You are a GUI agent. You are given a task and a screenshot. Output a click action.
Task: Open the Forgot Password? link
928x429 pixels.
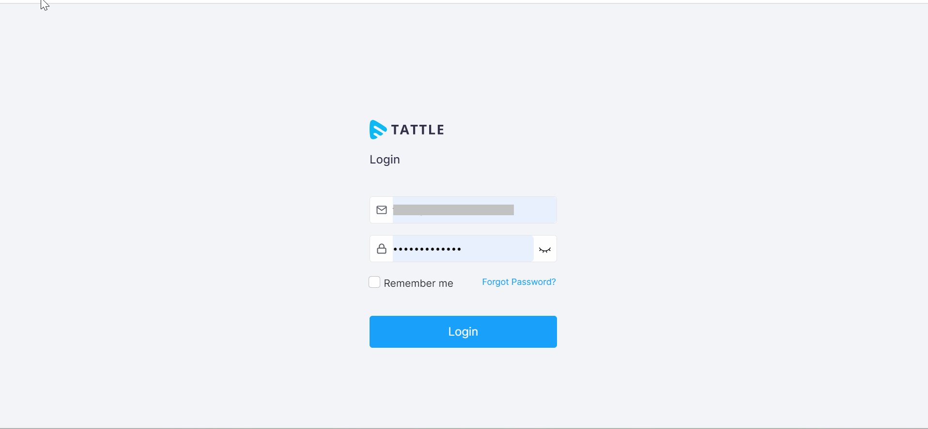coord(519,282)
